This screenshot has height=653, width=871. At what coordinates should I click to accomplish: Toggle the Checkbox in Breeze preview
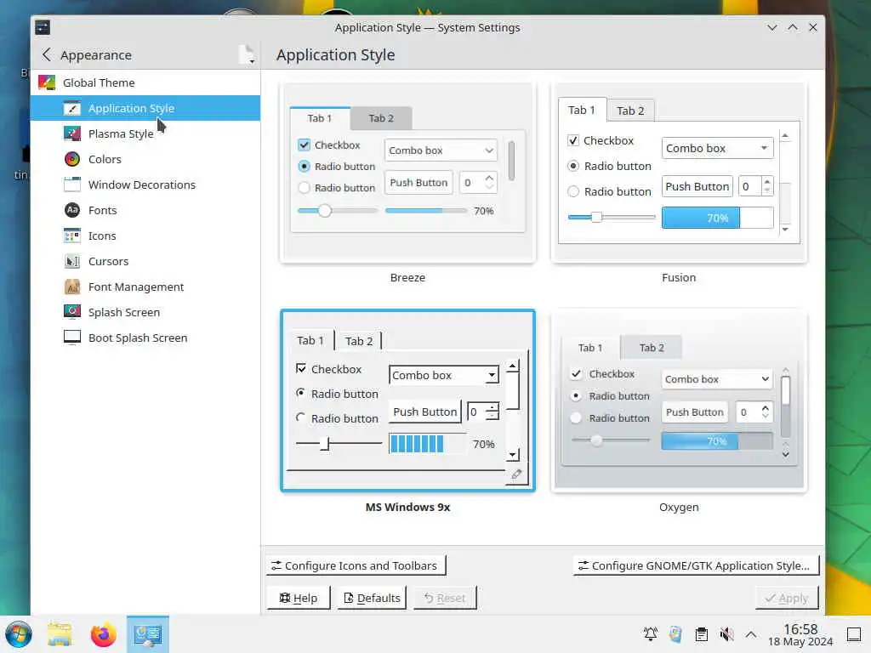[x=304, y=145]
